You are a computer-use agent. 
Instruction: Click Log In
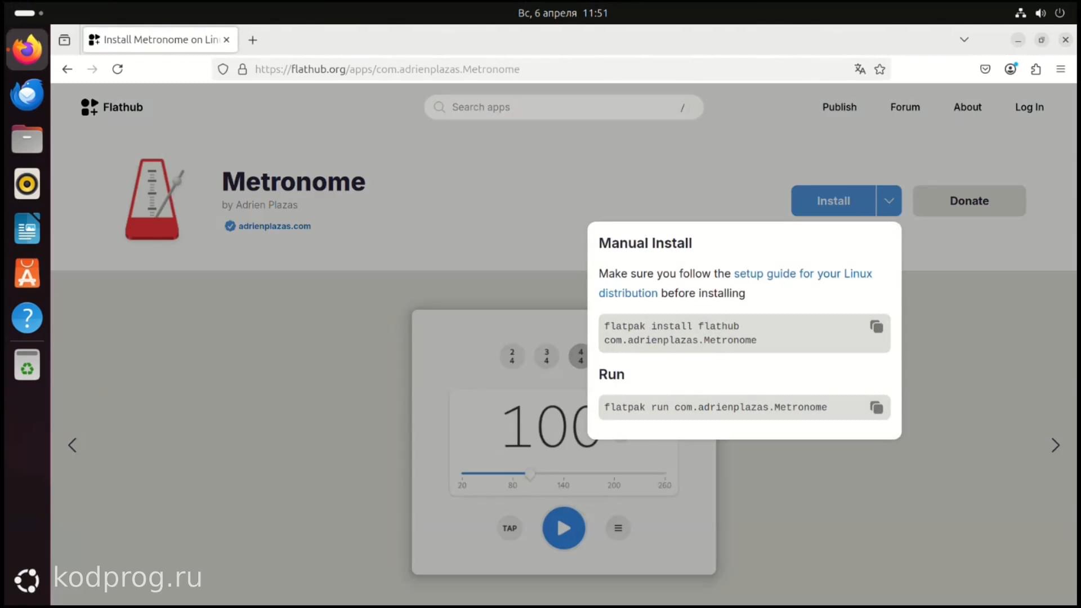[x=1029, y=107]
